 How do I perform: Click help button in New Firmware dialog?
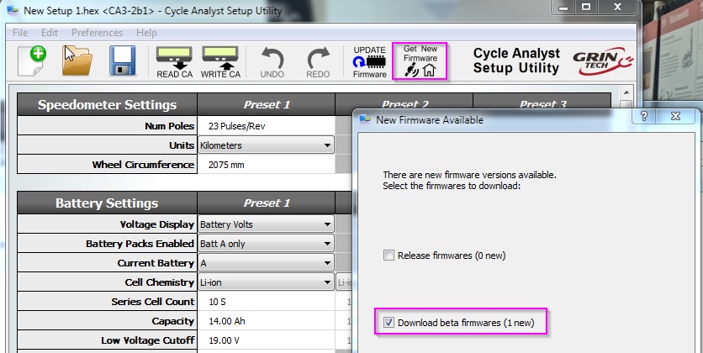pos(644,116)
